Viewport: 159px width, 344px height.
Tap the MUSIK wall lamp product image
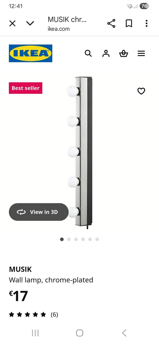tap(80, 153)
